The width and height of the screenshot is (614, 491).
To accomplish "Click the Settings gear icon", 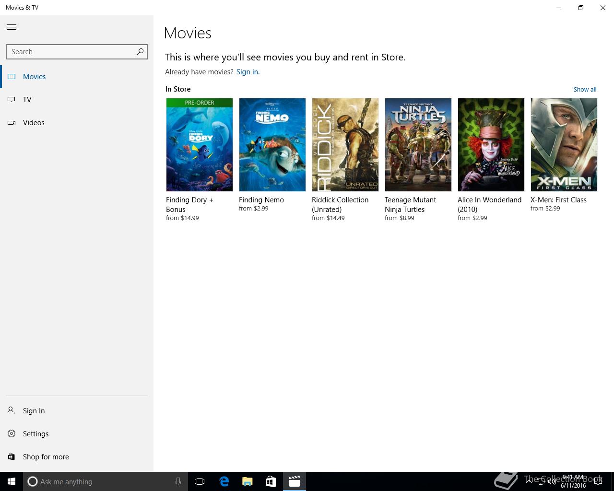I will (12, 433).
